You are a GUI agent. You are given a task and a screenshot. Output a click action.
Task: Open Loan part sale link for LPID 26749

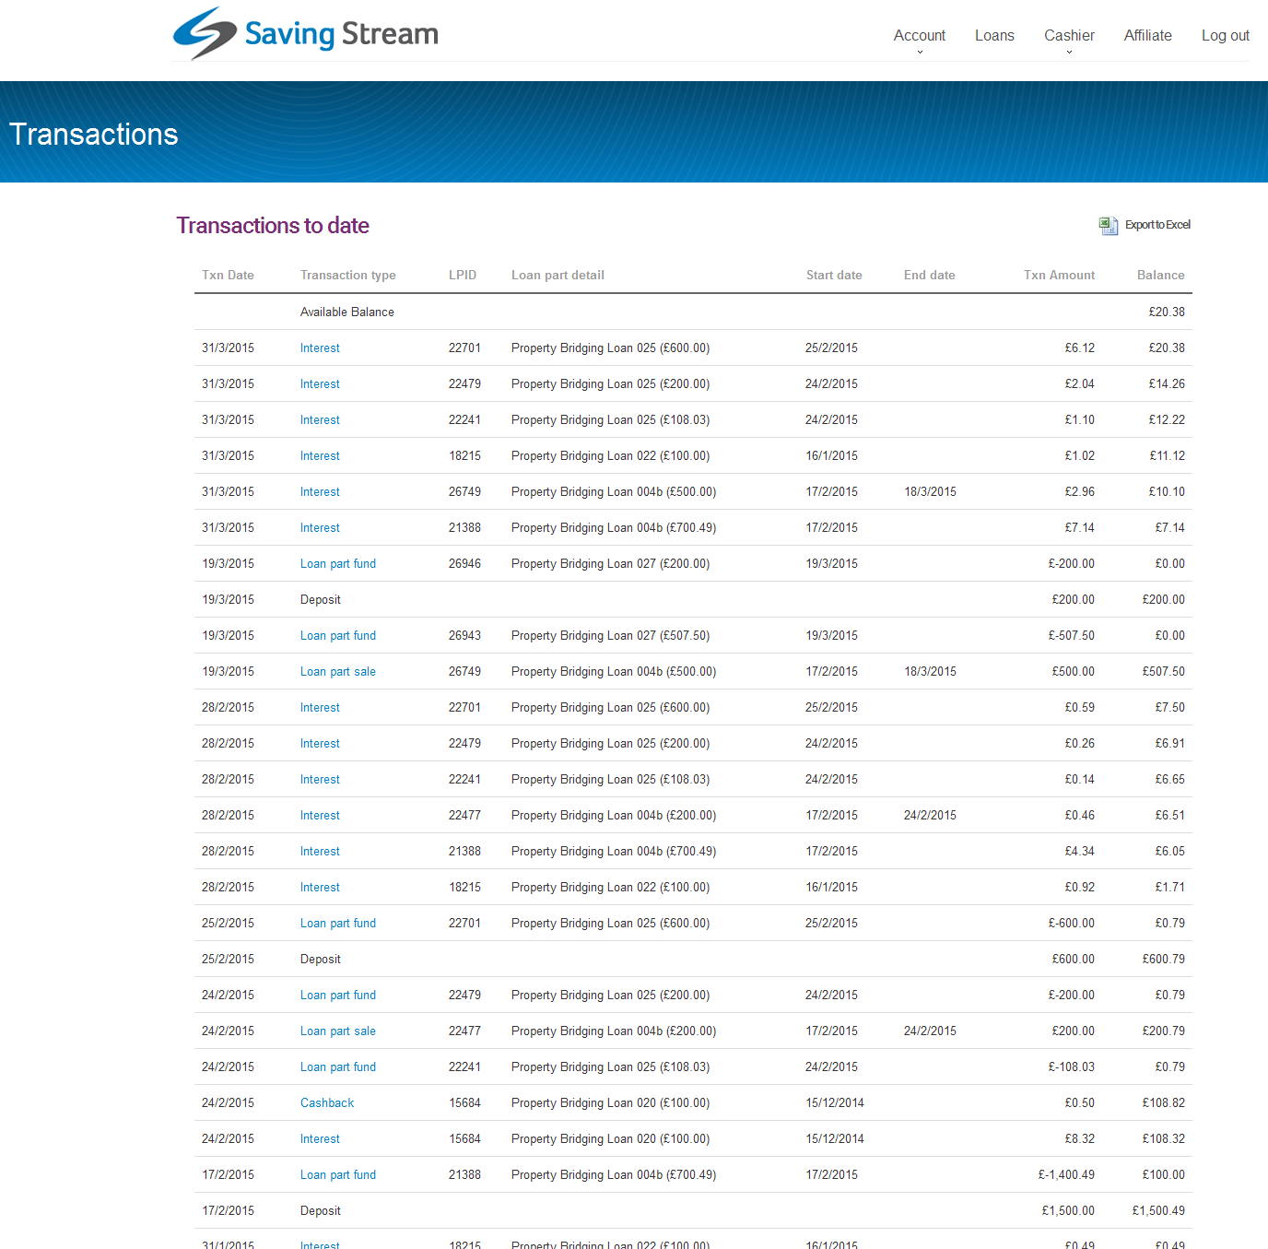[x=338, y=671]
